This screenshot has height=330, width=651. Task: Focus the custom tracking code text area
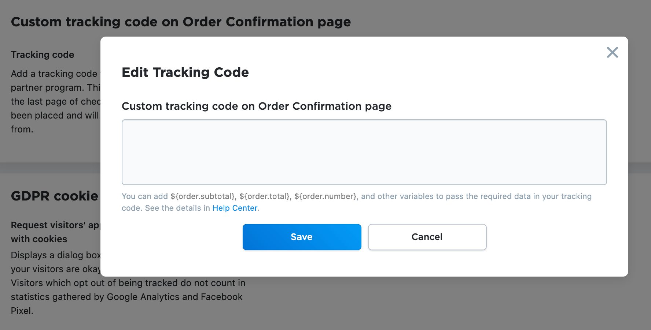click(x=364, y=152)
